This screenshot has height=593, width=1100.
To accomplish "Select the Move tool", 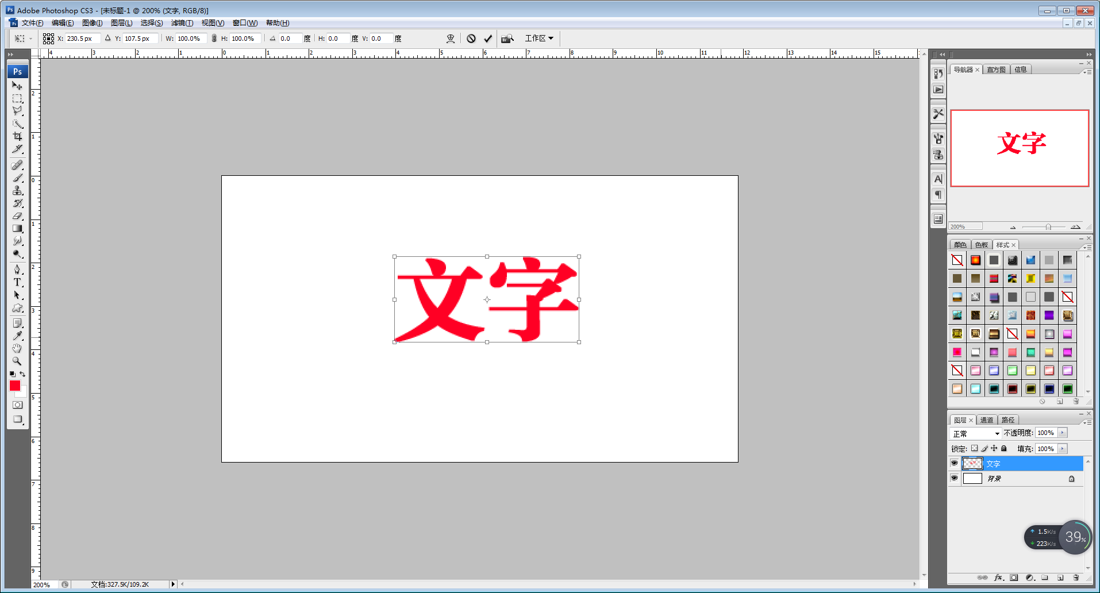I will [x=17, y=86].
